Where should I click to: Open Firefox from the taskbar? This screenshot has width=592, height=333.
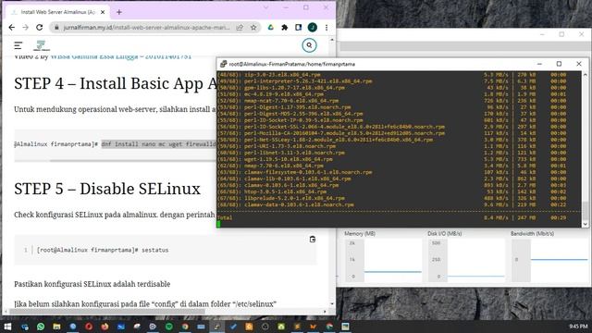click(105, 327)
